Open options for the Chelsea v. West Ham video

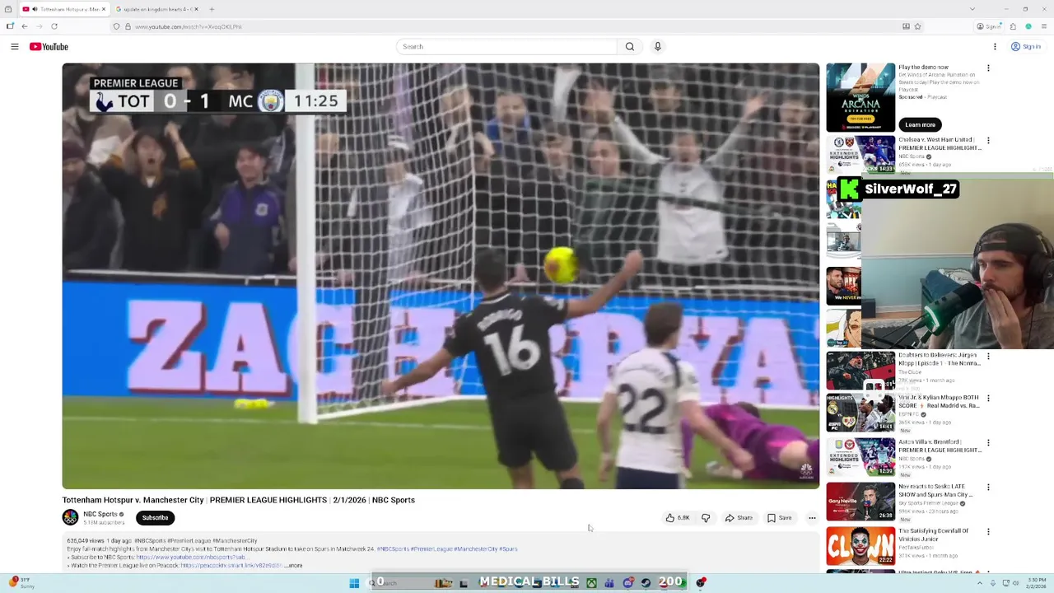(988, 141)
